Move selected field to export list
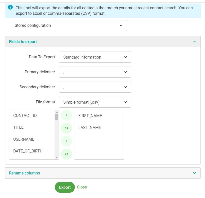Image resolution: width=205 pixels, height=198 pixels. [x=67, y=115]
